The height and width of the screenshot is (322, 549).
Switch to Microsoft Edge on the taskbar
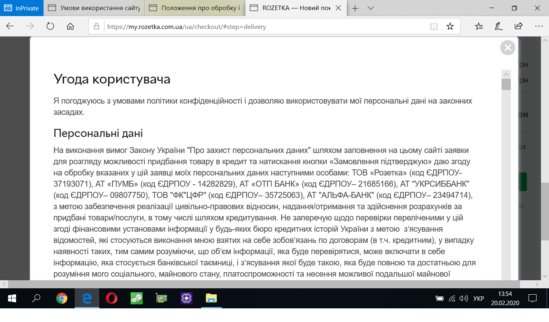[x=87, y=298]
